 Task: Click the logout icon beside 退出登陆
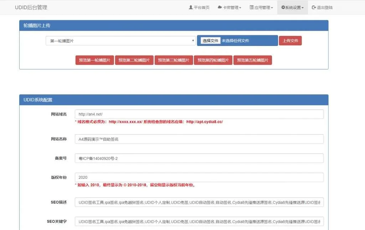pos(314,7)
